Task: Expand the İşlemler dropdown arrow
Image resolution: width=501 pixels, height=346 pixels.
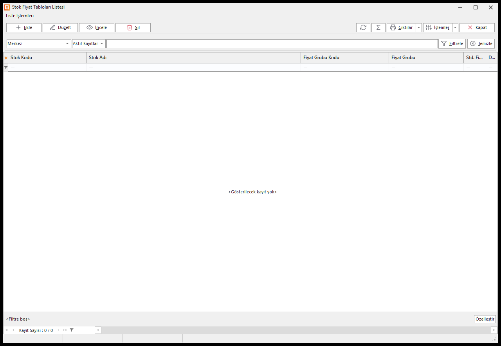Action: (x=455, y=27)
